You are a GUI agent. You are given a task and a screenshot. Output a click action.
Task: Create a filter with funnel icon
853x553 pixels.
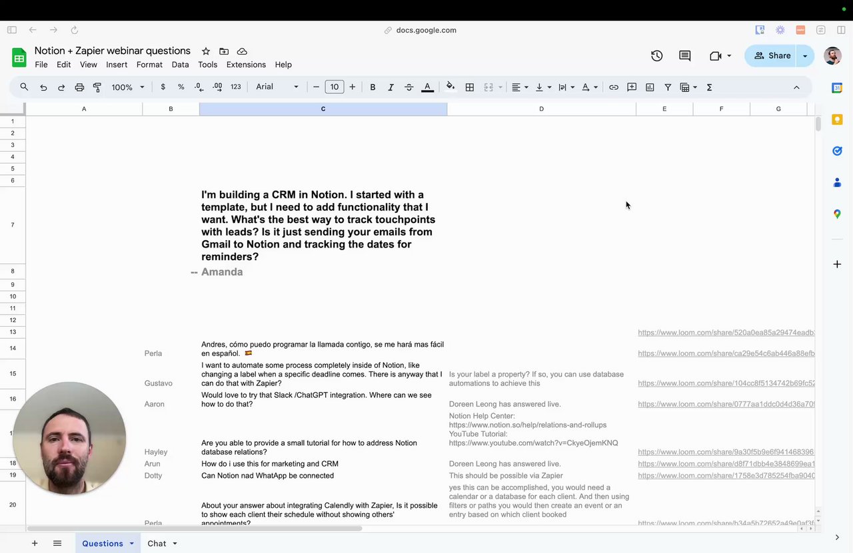tap(668, 87)
